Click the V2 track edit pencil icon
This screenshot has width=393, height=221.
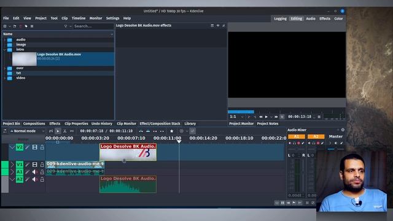point(27,147)
